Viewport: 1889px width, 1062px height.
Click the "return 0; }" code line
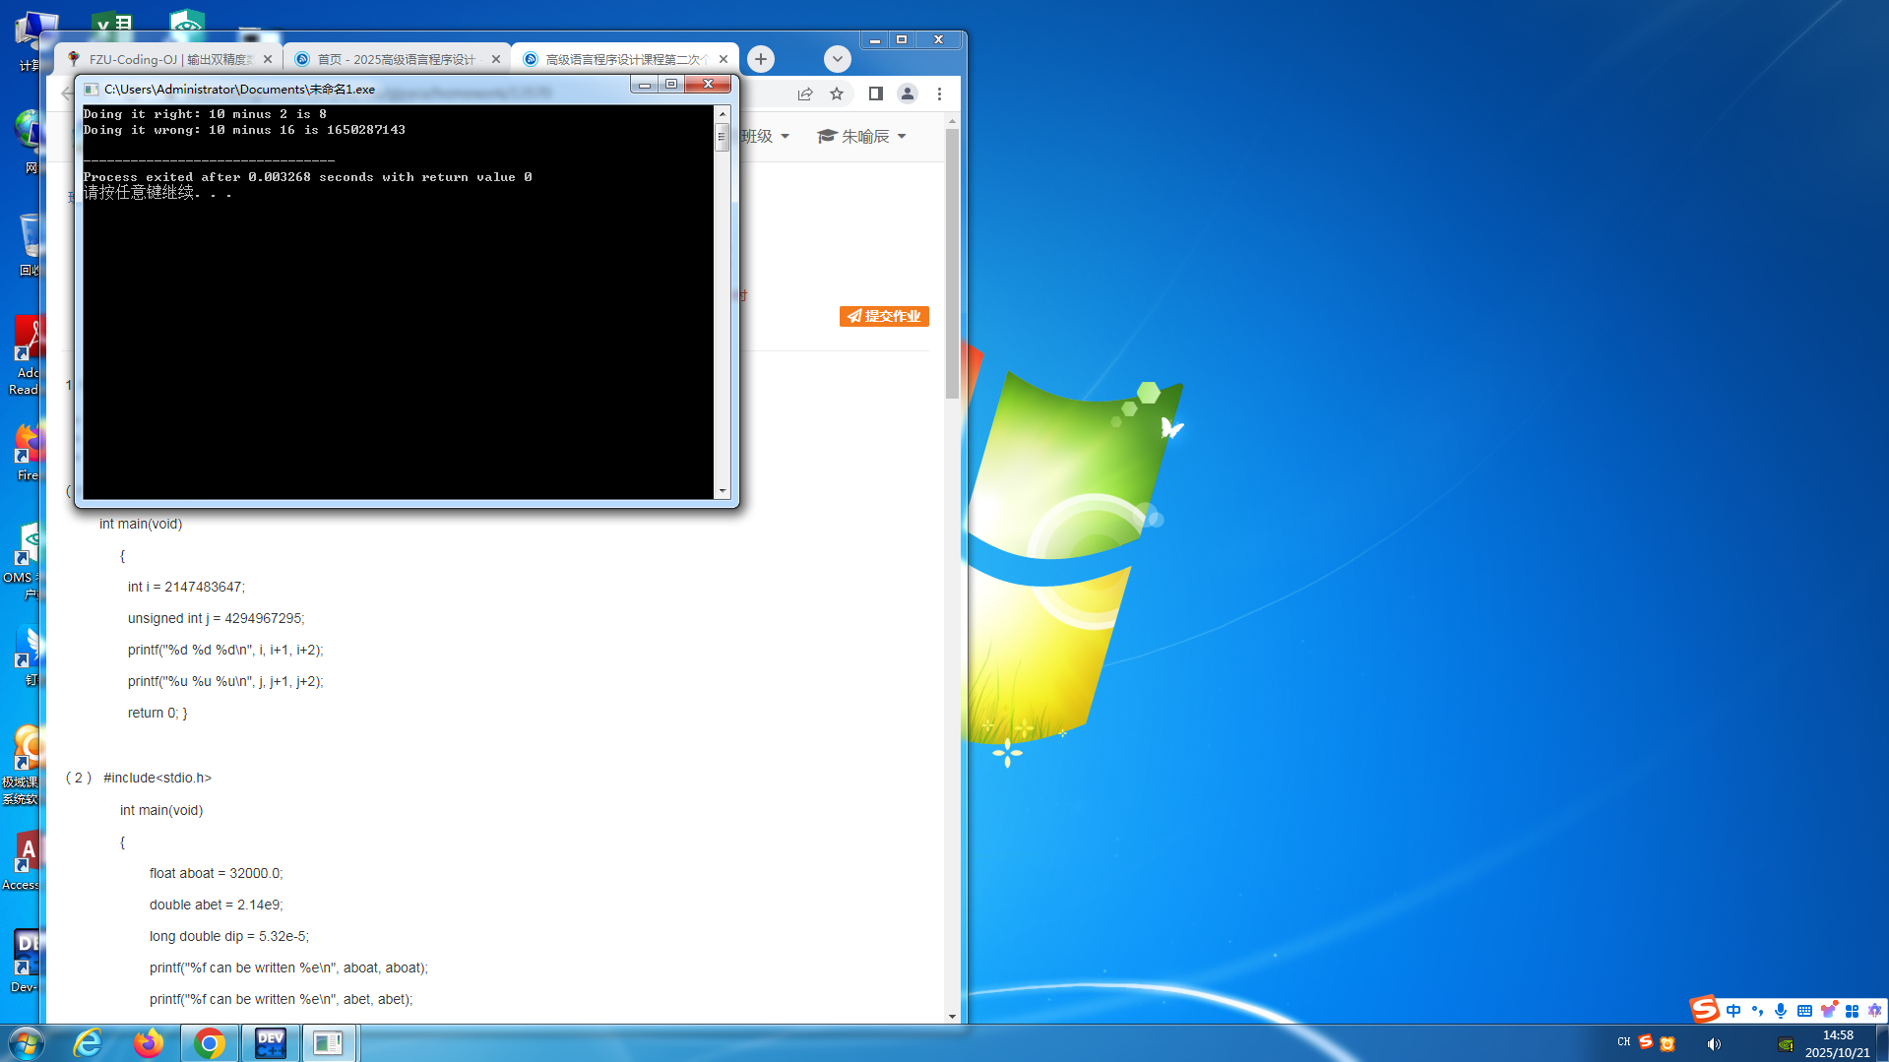(157, 713)
